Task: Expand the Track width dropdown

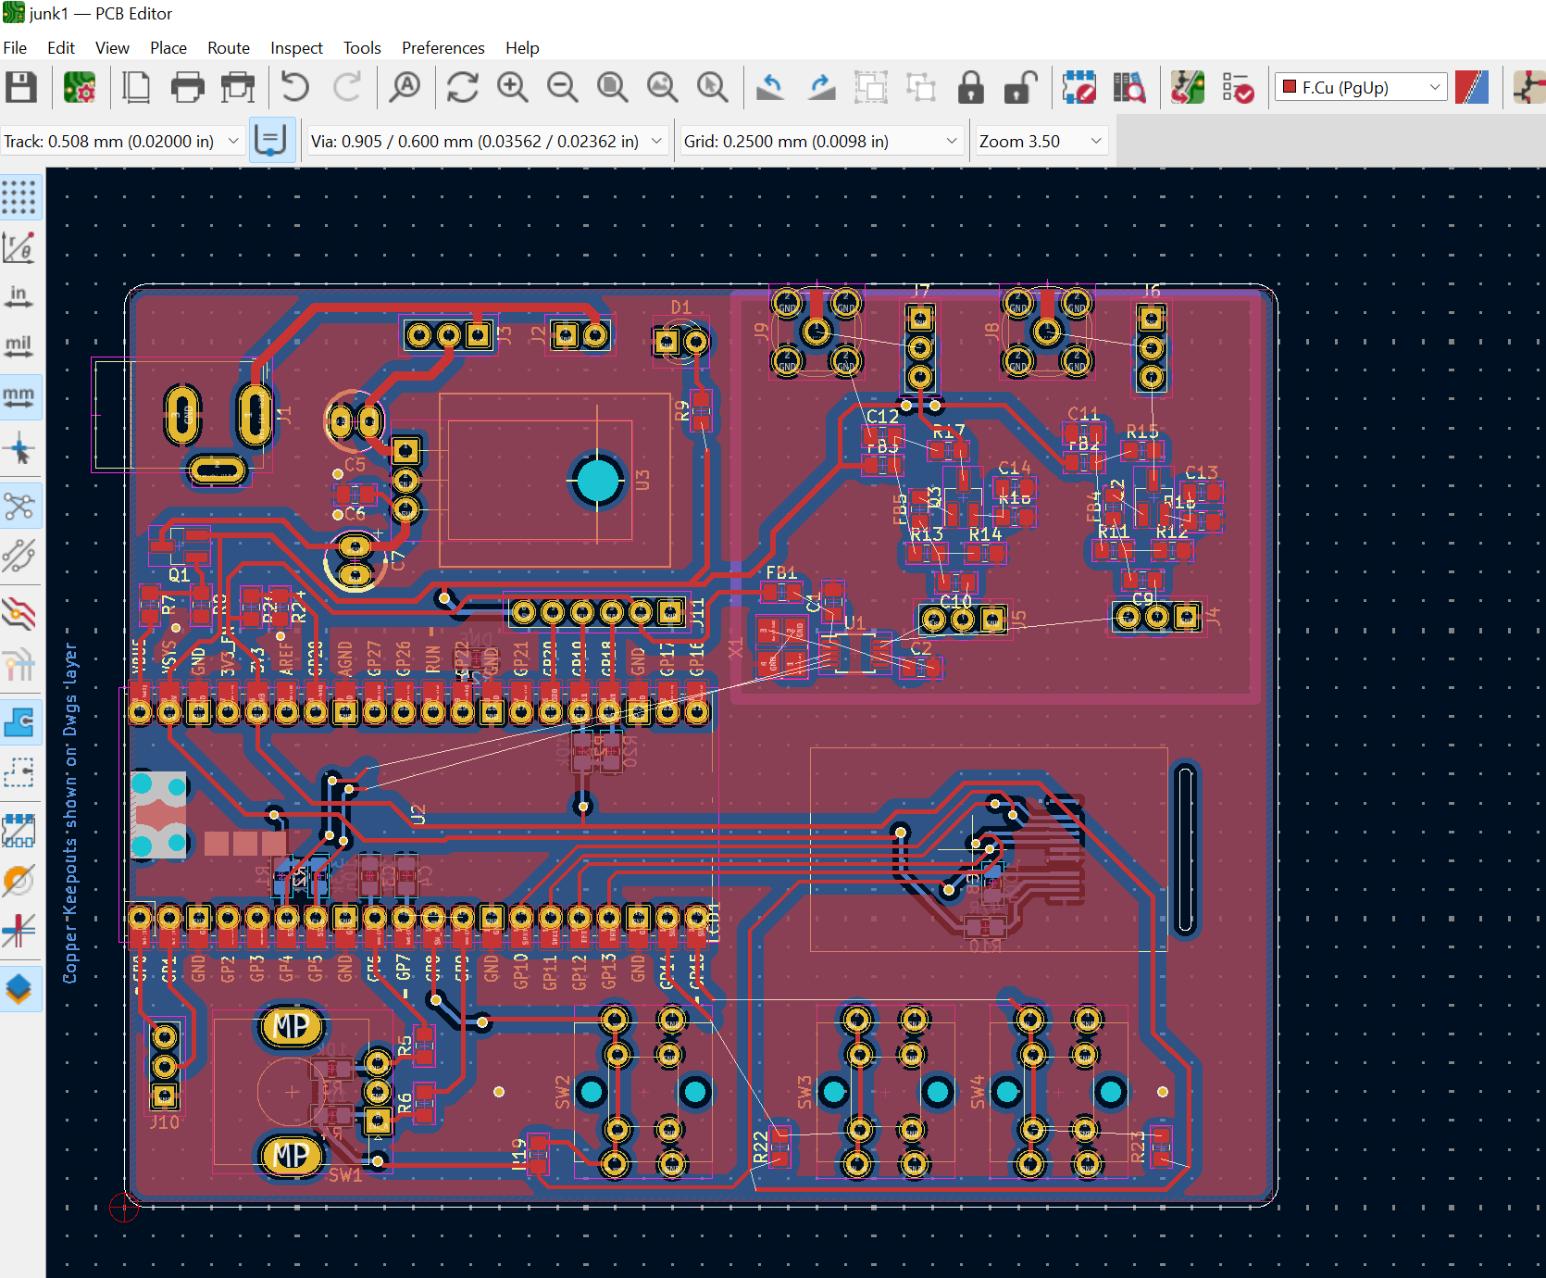Action: [x=233, y=141]
